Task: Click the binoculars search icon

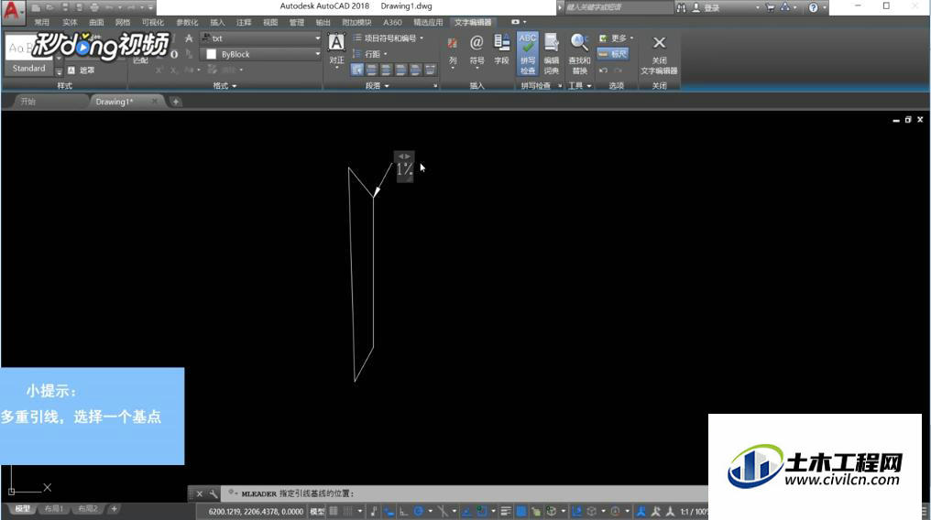Action: coord(681,7)
